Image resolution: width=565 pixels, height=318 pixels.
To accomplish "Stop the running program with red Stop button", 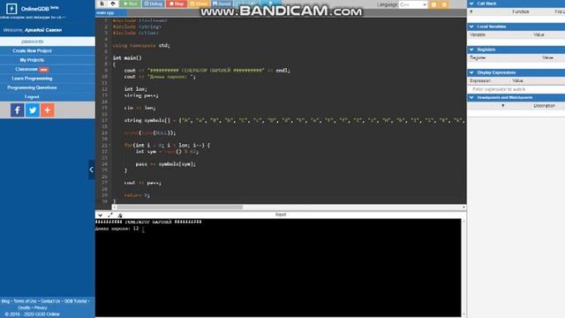I will pos(177,4).
